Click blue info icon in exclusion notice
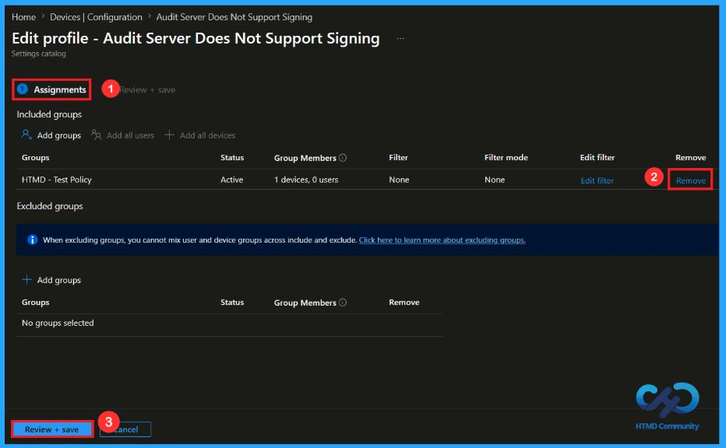726x448 pixels. pos(33,240)
